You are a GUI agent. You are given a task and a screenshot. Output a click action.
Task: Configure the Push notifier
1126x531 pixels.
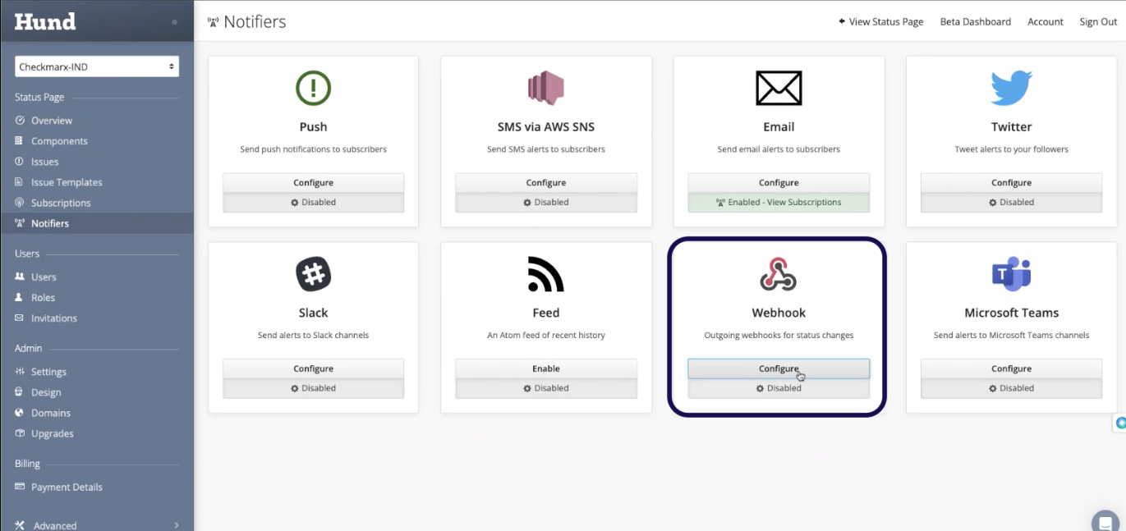[x=313, y=182]
